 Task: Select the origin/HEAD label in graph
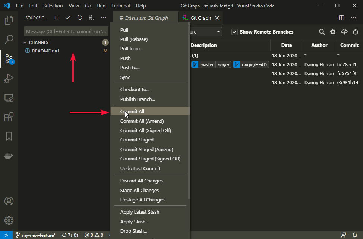[x=251, y=65]
